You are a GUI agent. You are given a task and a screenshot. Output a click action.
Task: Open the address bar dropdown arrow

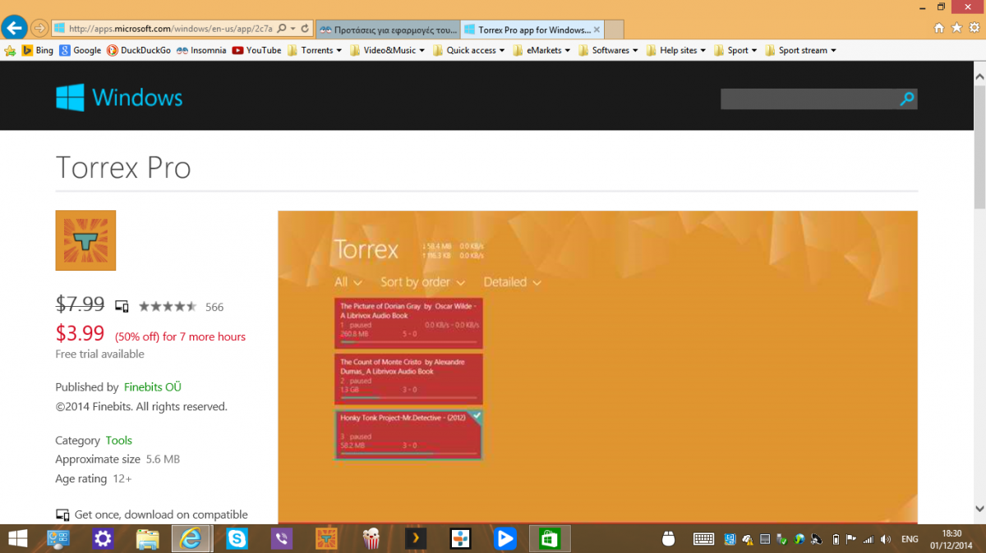tap(293, 29)
